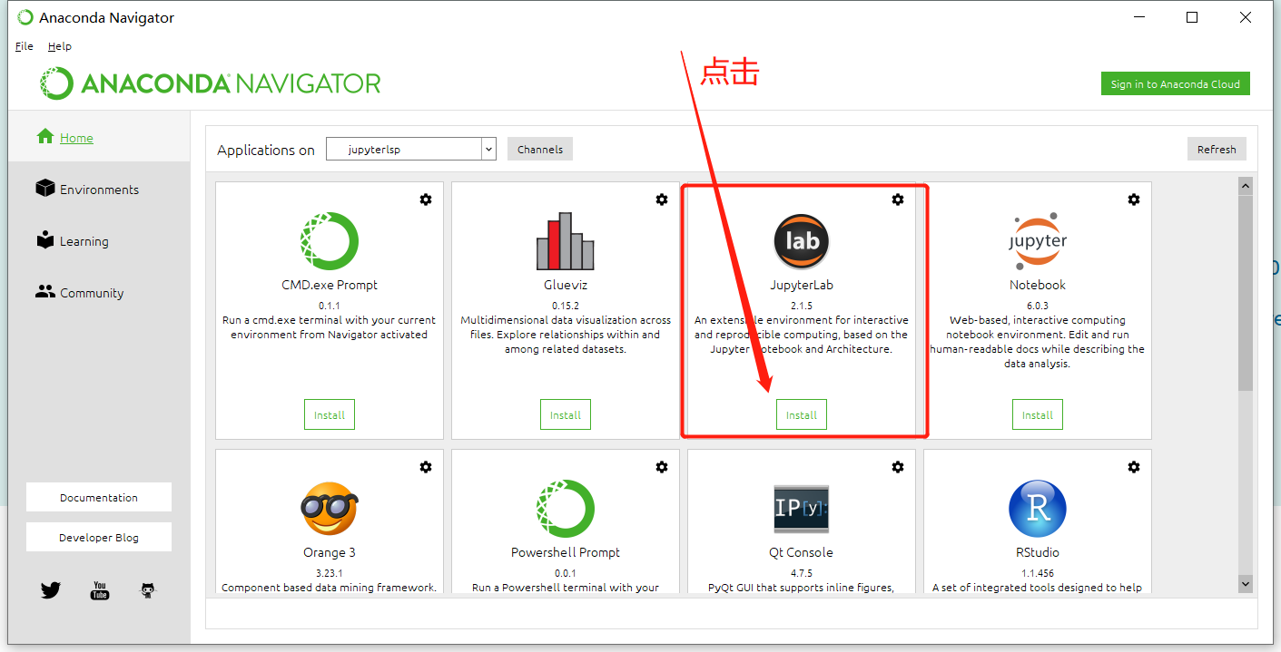Screen dimensions: 1281x652
Task: Click the Powershell Prompt app icon
Action: [566, 509]
